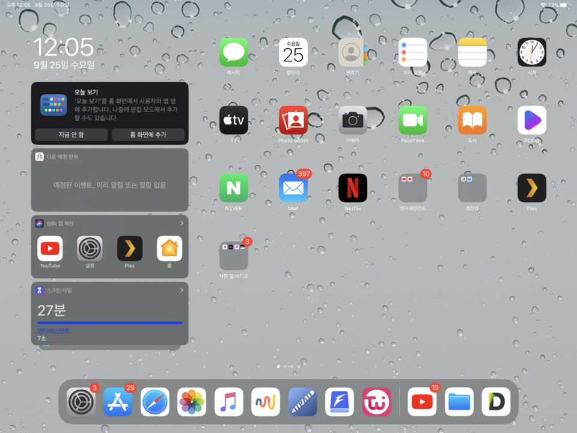Screen dimensions: 577x433
Task: Open the 사진 및 비디오 folder
Action: pyautogui.click(x=234, y=256)
